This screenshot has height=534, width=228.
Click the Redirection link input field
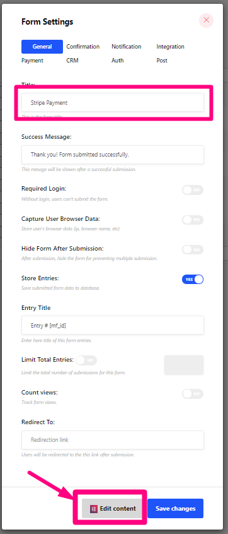click(x=113, y=440)
